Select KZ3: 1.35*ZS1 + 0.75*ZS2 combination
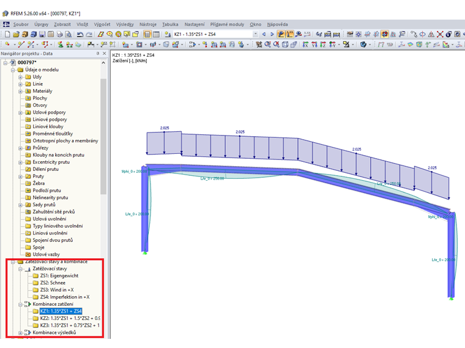 tap(70, 325)
